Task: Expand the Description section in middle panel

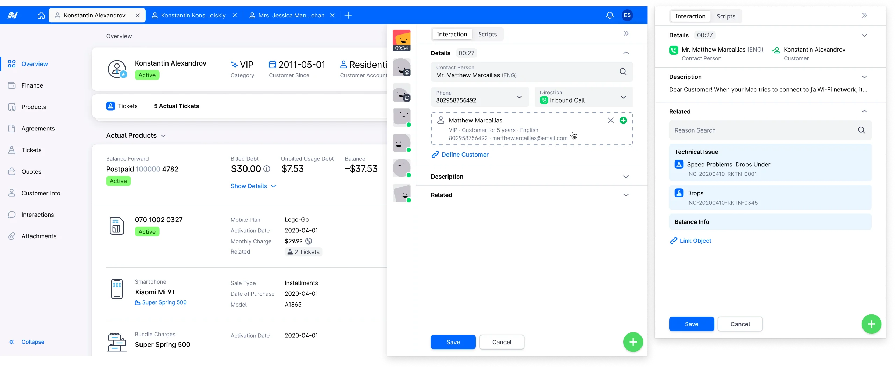Action: point(626,177)
